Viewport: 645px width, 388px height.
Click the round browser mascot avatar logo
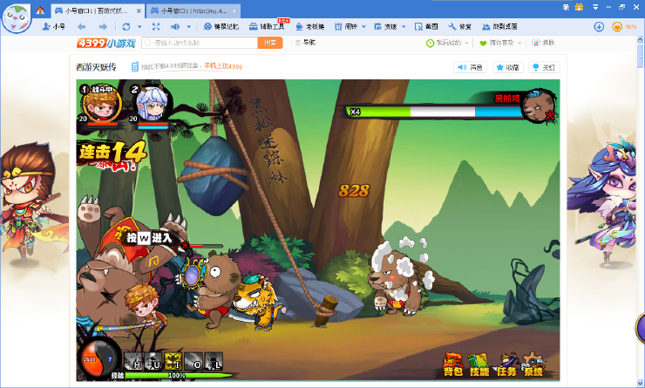(17, 17)
